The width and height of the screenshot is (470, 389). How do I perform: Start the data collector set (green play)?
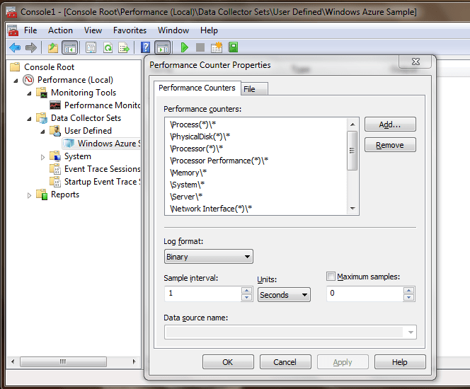tap(184, 47)
